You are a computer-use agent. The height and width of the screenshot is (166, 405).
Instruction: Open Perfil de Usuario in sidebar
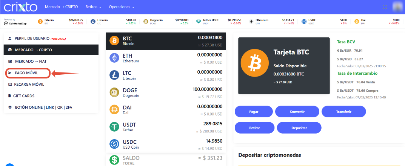tap(51, 38)
